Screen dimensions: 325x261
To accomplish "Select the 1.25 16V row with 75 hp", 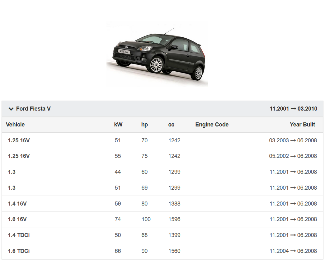I will (x=19, y=156).
